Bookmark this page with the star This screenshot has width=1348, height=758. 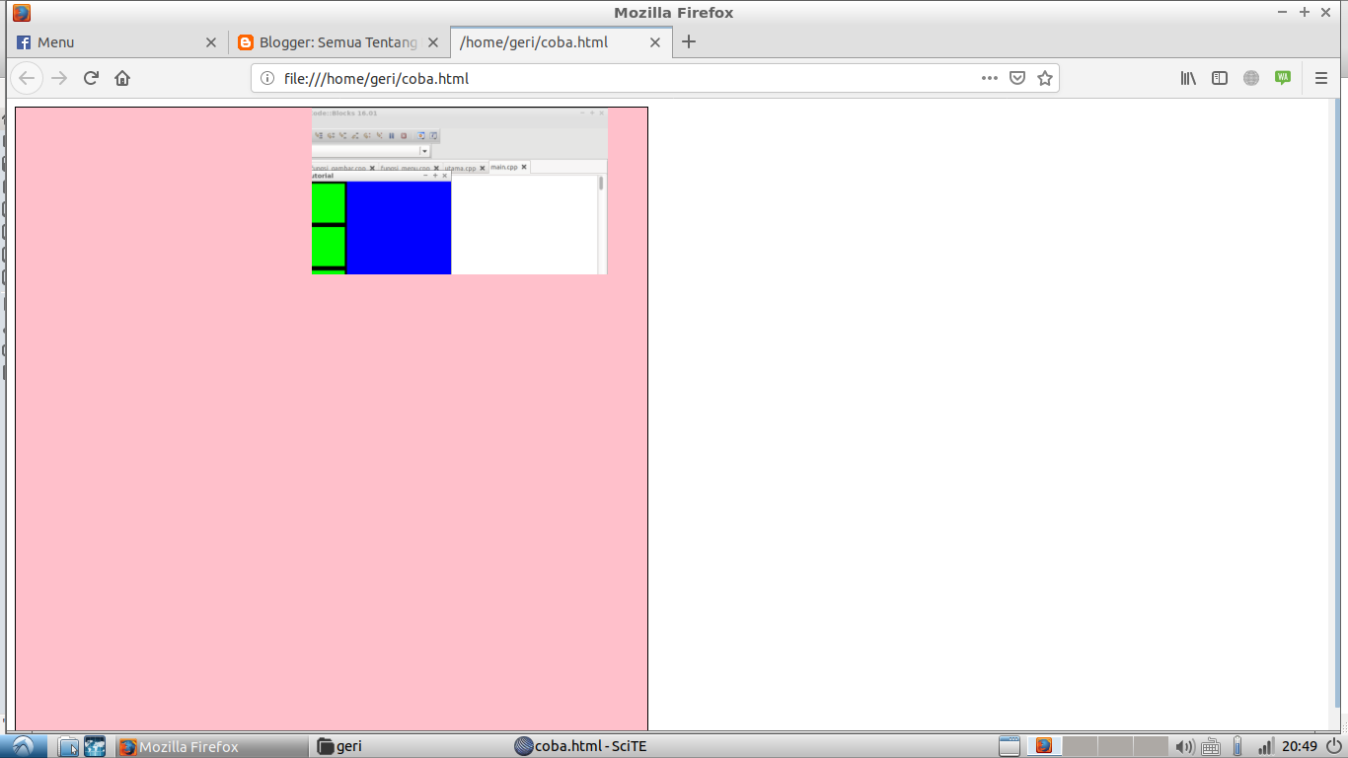[1045, 78]
